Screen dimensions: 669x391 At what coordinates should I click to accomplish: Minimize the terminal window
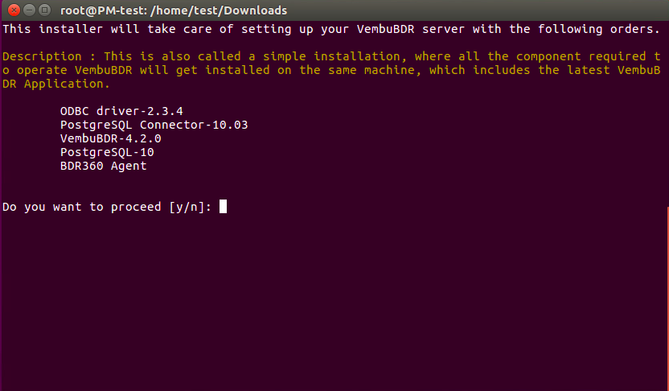(x=29, y=10)
